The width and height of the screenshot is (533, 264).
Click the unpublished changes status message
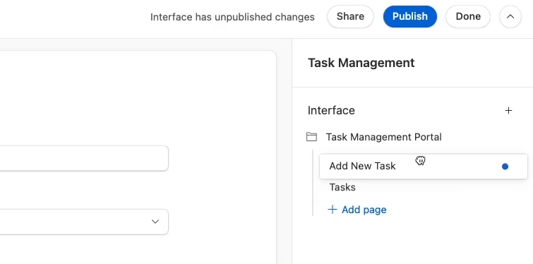(232, 17)
